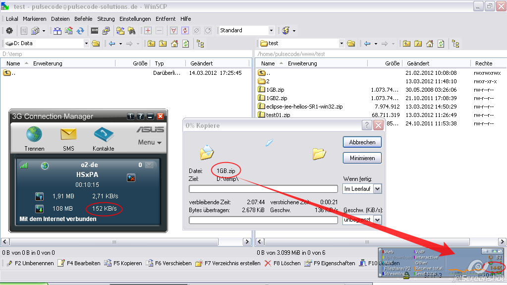The height and width of the screenshot is (285, 507).
Task: Click the find files binoculars icon
Action: (x=132, y=30)
